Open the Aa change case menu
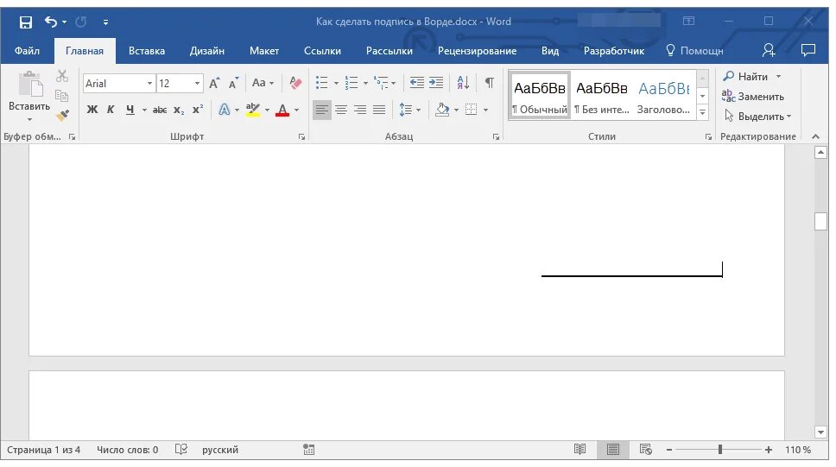The image size is (836, 467). pyautogui.click(x=263, y=83)
